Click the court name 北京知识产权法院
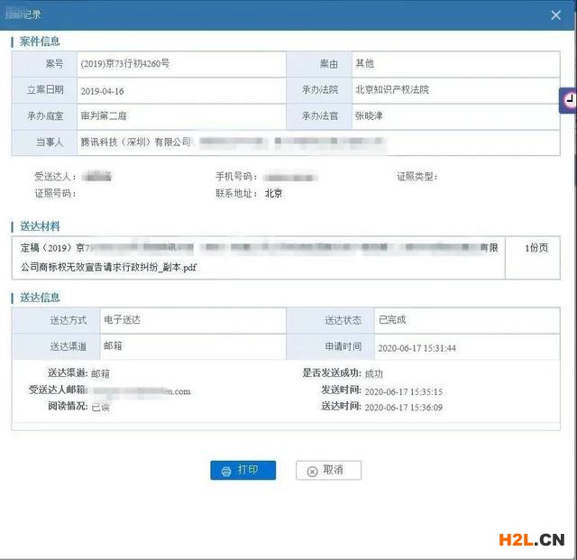The width and height of the screenshot is (577, 560). (x=391, y=91)
